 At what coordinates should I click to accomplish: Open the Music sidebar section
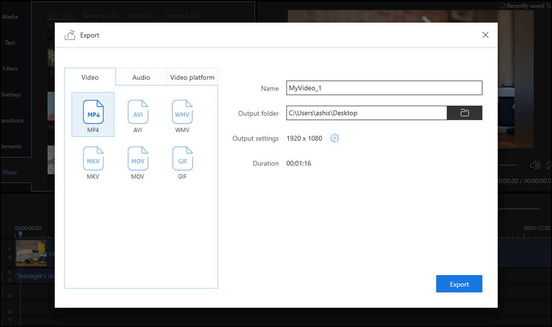tap(10, 173)
